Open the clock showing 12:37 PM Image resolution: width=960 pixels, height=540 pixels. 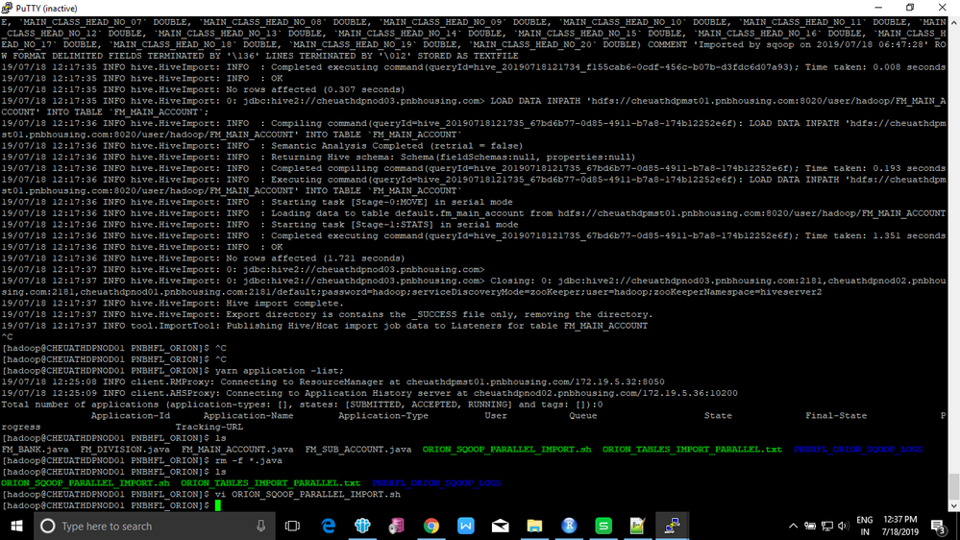(x=900, y=526)
